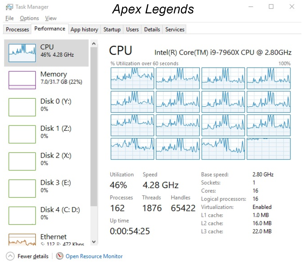Toggle to the first logical core graph
Screen dimensions: 308x264
[x=132, y=78]
